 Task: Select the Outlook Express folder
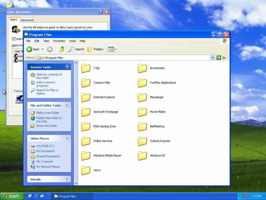point(154,141)
